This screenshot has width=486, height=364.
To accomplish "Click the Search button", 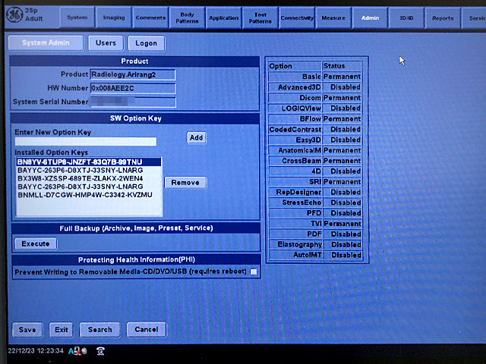I will pyautogui.click(x=99, y=330).
